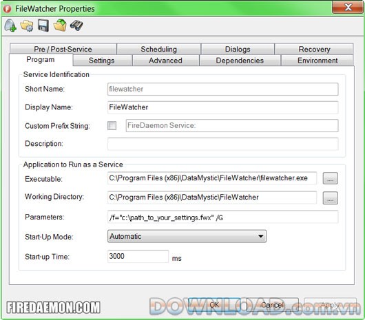
Task: Click the FireDaemon icon in title bar
Action: click(8, 9)
